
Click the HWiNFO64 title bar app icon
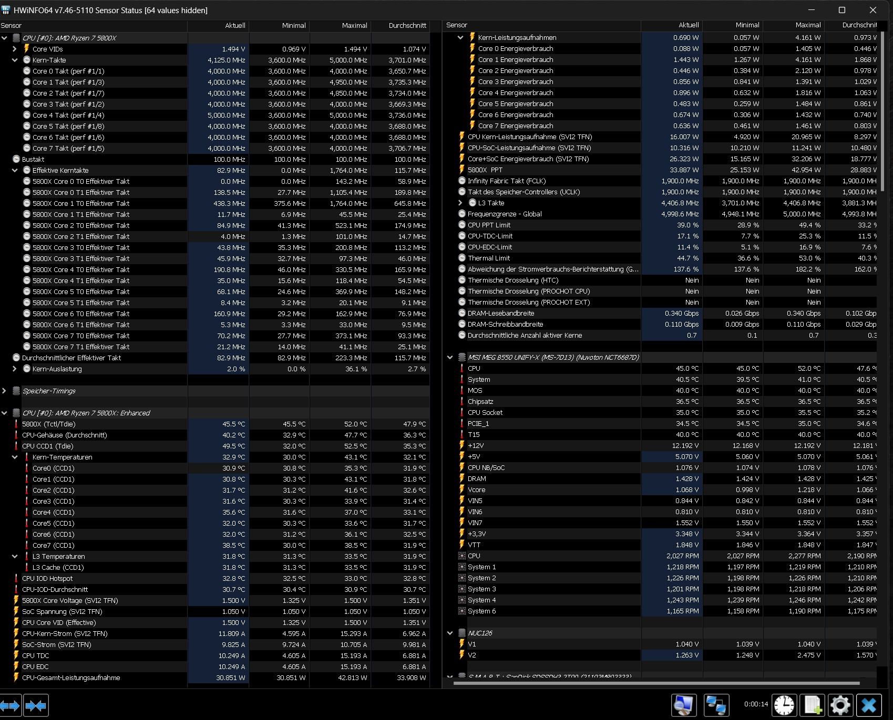pyautogui.click(x=6, y=10)
